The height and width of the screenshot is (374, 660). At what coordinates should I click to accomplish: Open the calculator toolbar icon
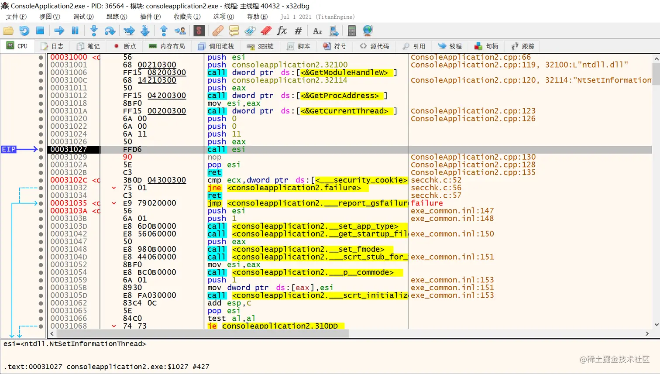[x=351, y=31]
